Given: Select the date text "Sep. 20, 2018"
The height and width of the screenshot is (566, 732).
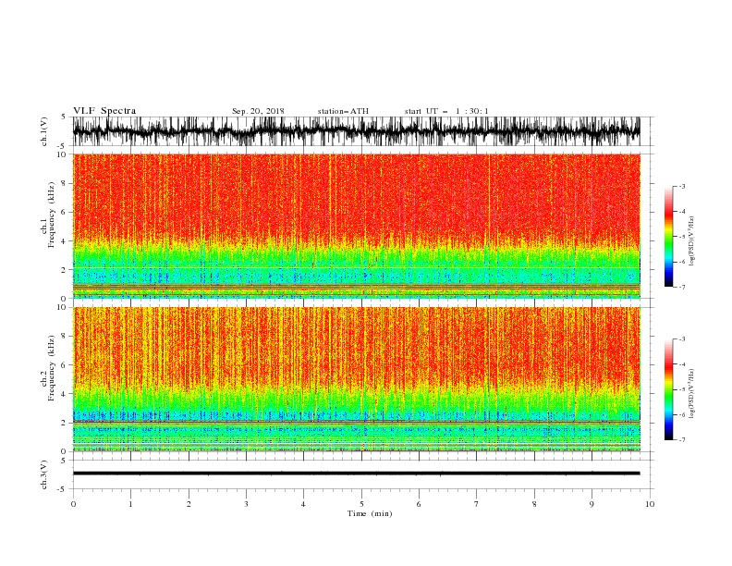Looking at the screenshot, I should pyautogui.click(x=258, y=111).
